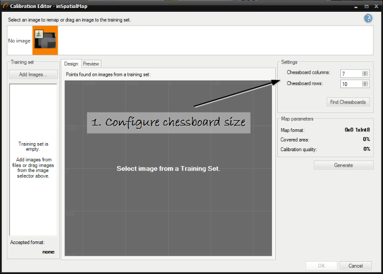Focus the Chessboard rows input field
The width and height of the screenshot is (383, 274).
[350, 84]
